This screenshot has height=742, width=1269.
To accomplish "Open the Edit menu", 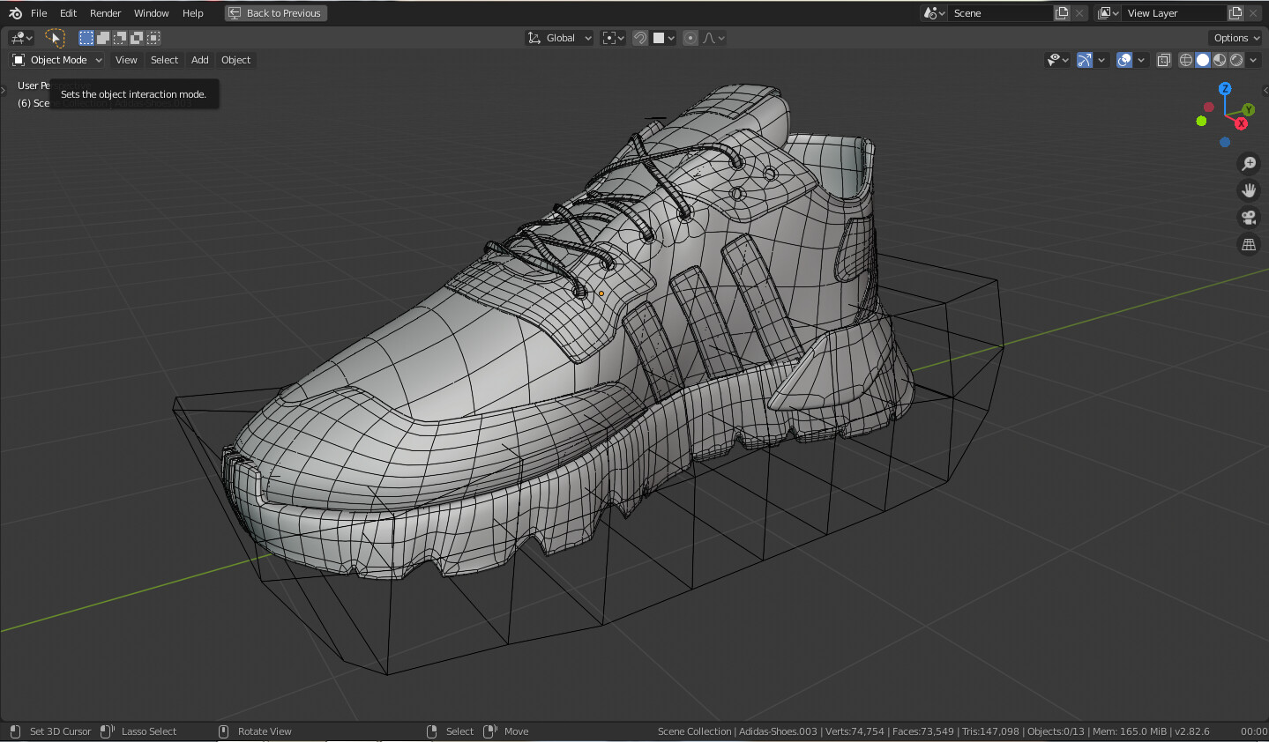I will (x=68, y=13).
